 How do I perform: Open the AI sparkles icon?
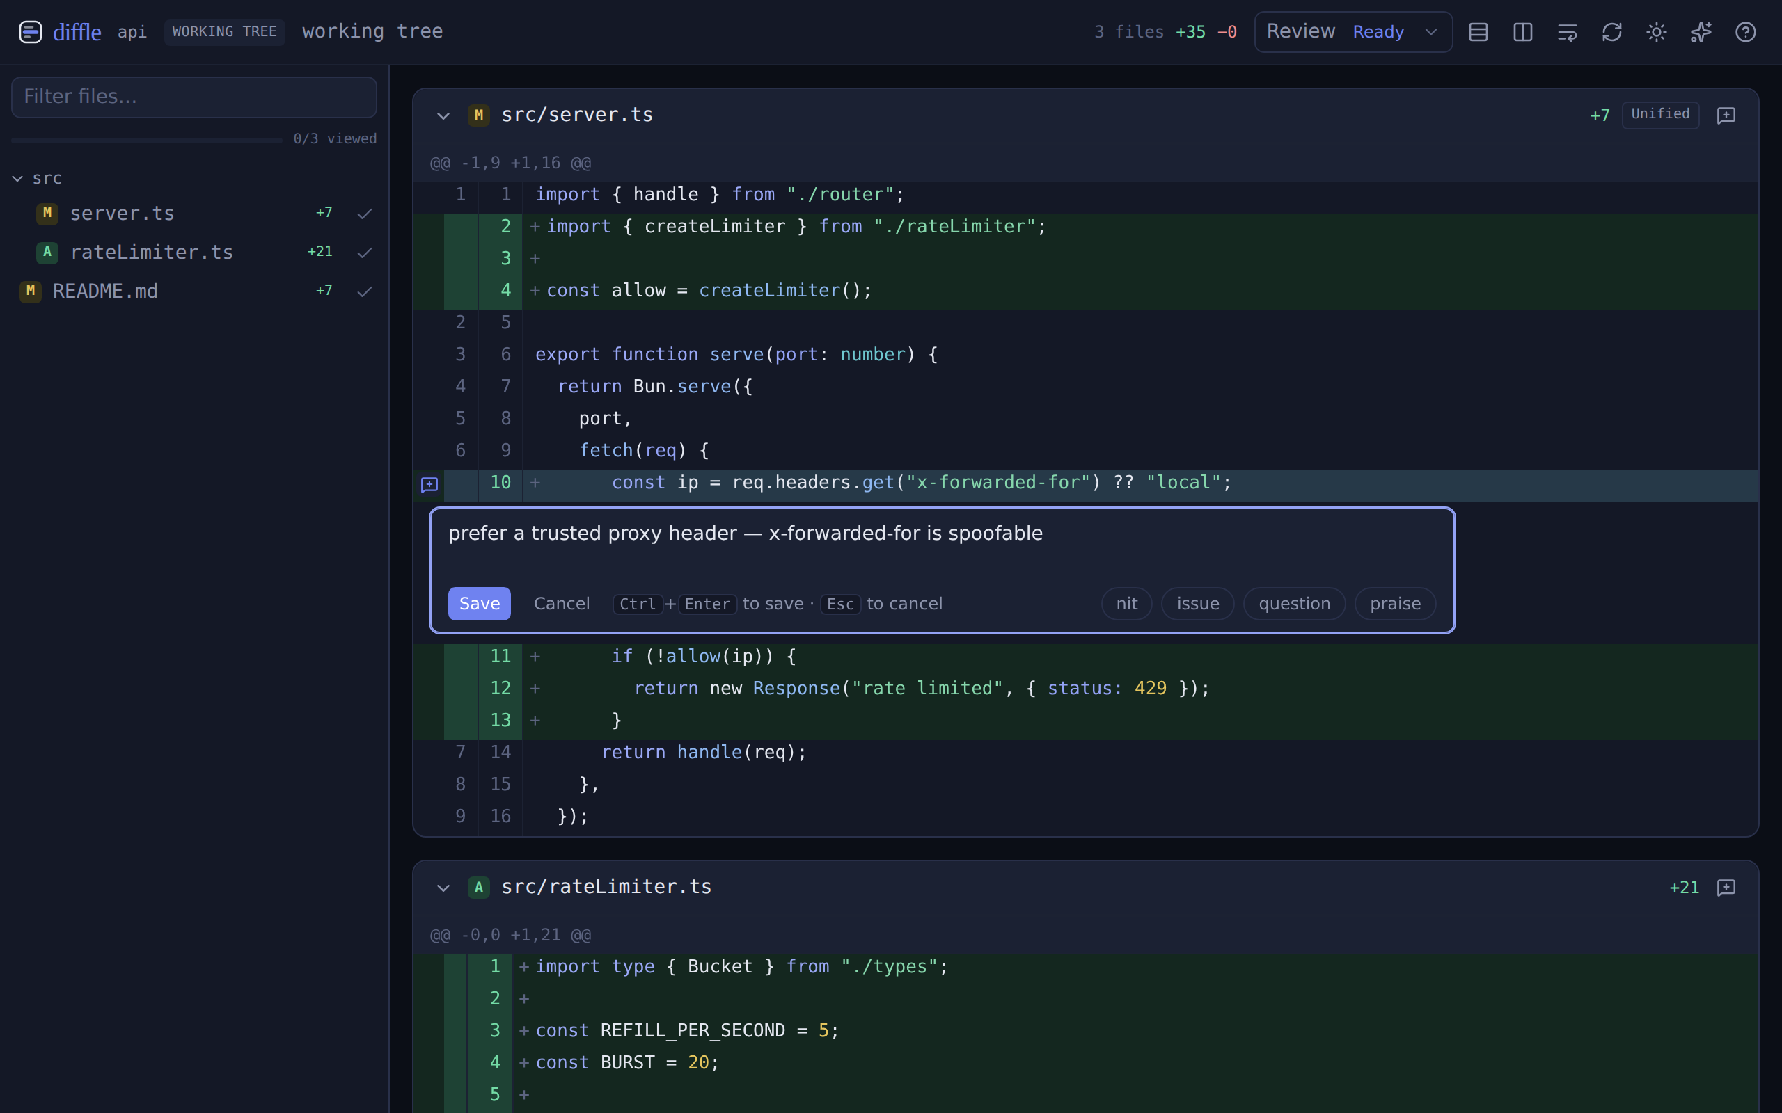1701,32
